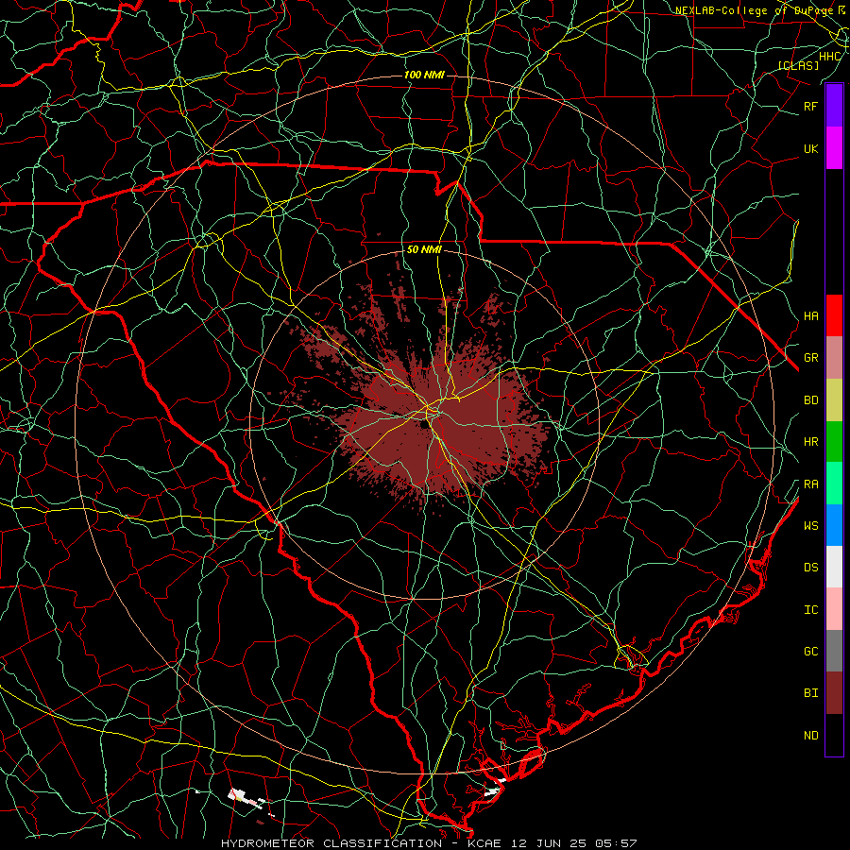Click the "GR" legend label
Screen dimensions: 850x850
(x=810, y=358)
